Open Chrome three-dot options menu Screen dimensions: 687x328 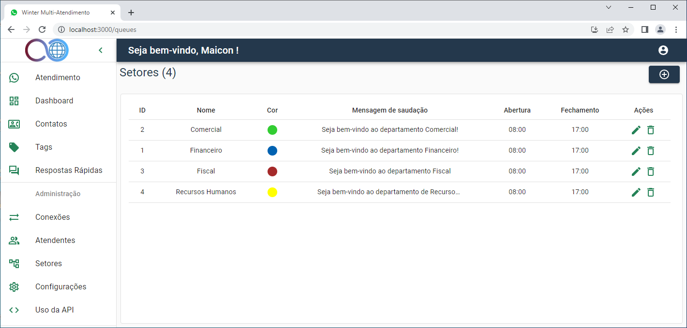(x=676, y=29)
